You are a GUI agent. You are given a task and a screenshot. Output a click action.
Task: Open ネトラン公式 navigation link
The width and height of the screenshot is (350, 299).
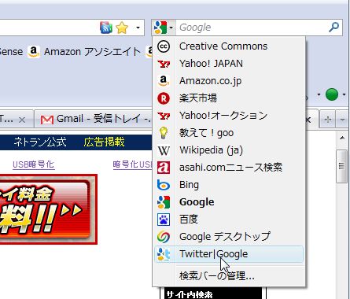click(x=40, y=142)
